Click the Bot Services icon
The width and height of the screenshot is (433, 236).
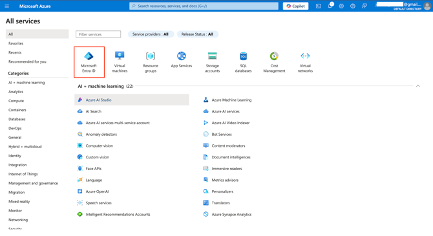click(x=206, y=134)
